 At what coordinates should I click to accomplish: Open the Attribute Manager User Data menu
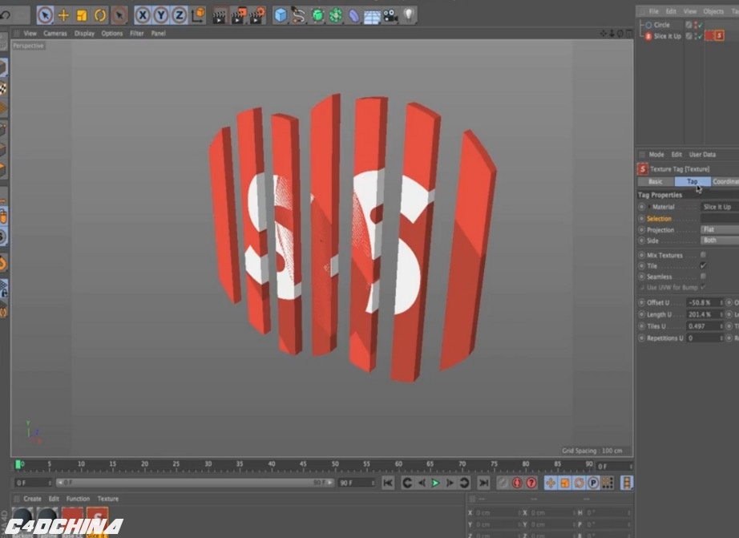(x=702, y=155)
